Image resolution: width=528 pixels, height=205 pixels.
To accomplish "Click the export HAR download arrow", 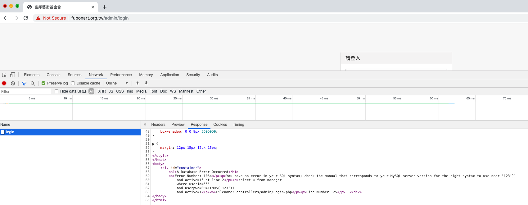I will (x=146, y=83).
